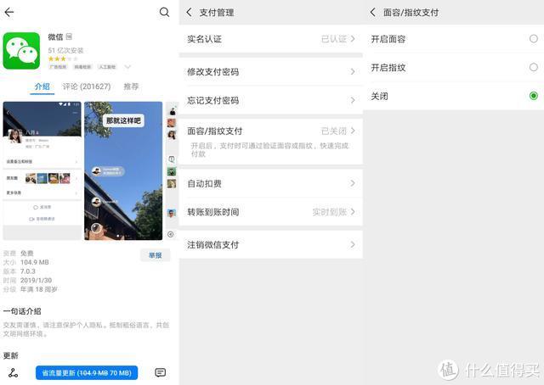The image size is (544, 385).
Task: Tap the 2019/1/30 date entry
Action: click(36, 280)
